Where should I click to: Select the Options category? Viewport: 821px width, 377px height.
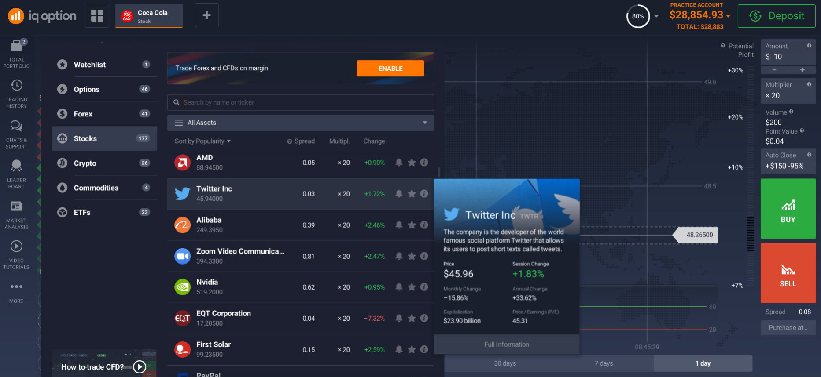(104, 89)
